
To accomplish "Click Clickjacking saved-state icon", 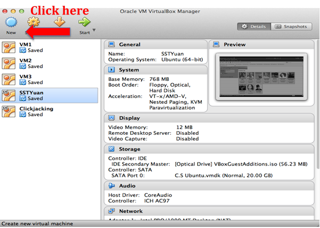I will coord(23,115).
